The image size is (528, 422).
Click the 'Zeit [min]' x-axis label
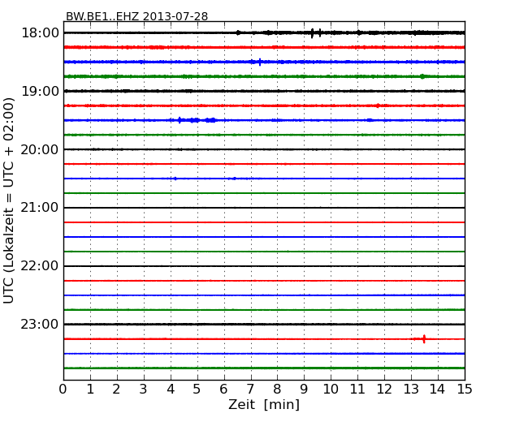(x=264, y=404)
